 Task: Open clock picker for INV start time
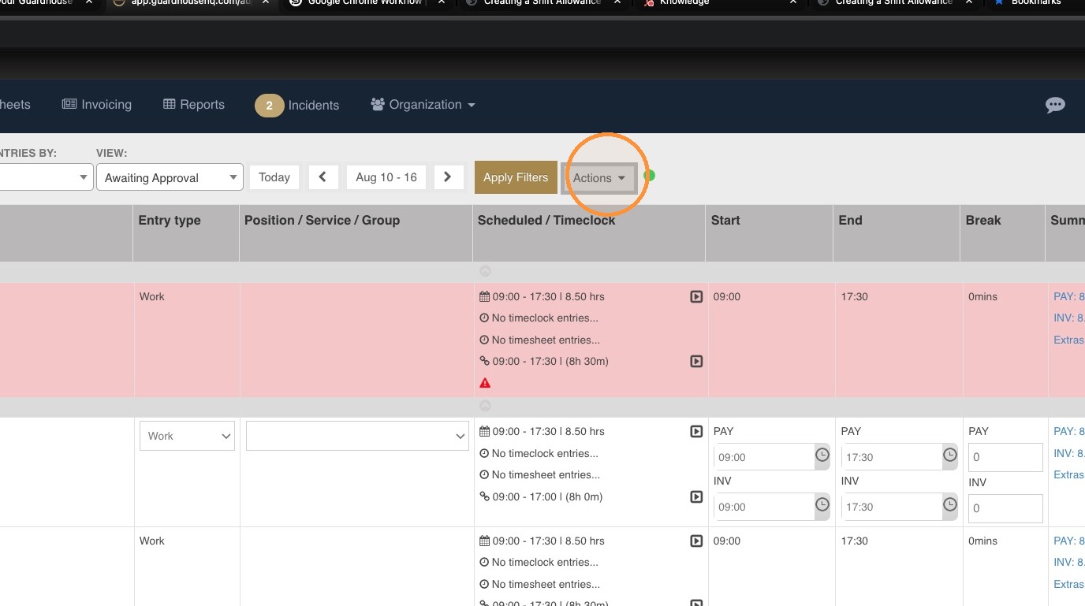point(822,505)
